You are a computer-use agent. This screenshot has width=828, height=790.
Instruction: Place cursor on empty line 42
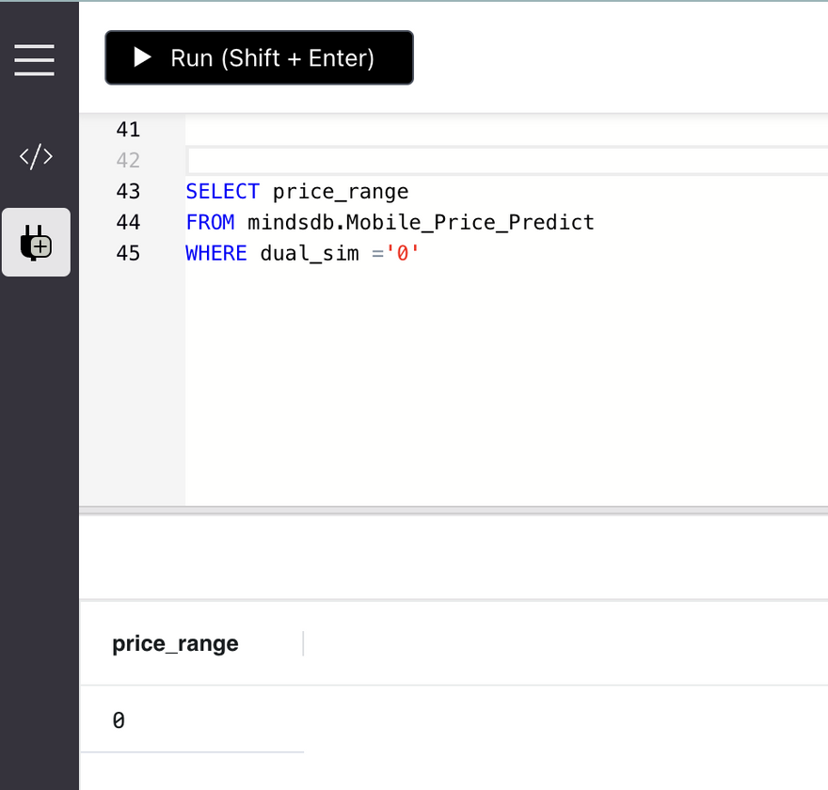point(470,161)
